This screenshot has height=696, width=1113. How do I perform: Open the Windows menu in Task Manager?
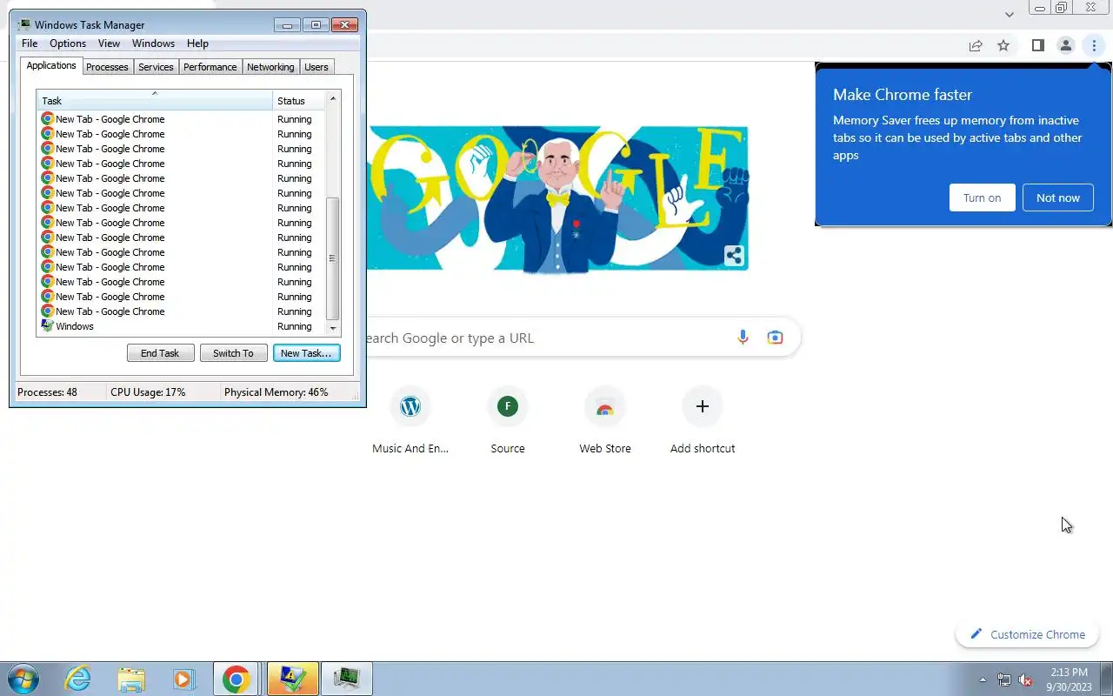[153, 43]
